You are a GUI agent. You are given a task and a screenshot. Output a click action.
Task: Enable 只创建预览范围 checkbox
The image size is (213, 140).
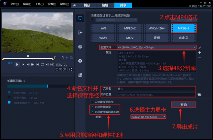tap(92, 102)
